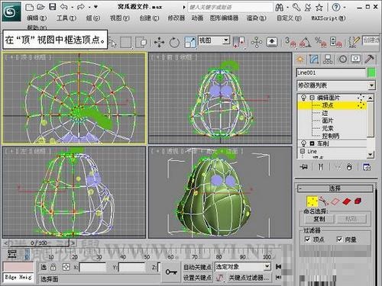Open the 选定对象 key filter dropdown
This screenshot has width=382, height=286.
pos(242,267)
